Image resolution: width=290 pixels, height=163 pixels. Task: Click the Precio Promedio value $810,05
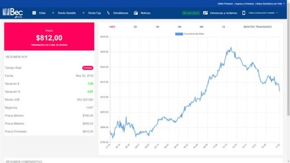coord(88,131)
